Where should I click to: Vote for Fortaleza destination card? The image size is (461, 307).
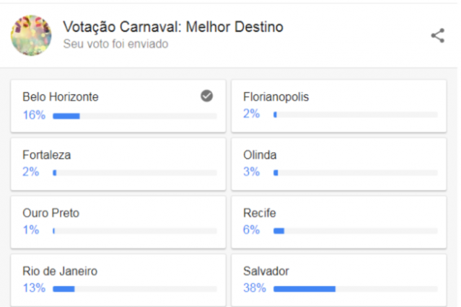(x=118, y=164)
